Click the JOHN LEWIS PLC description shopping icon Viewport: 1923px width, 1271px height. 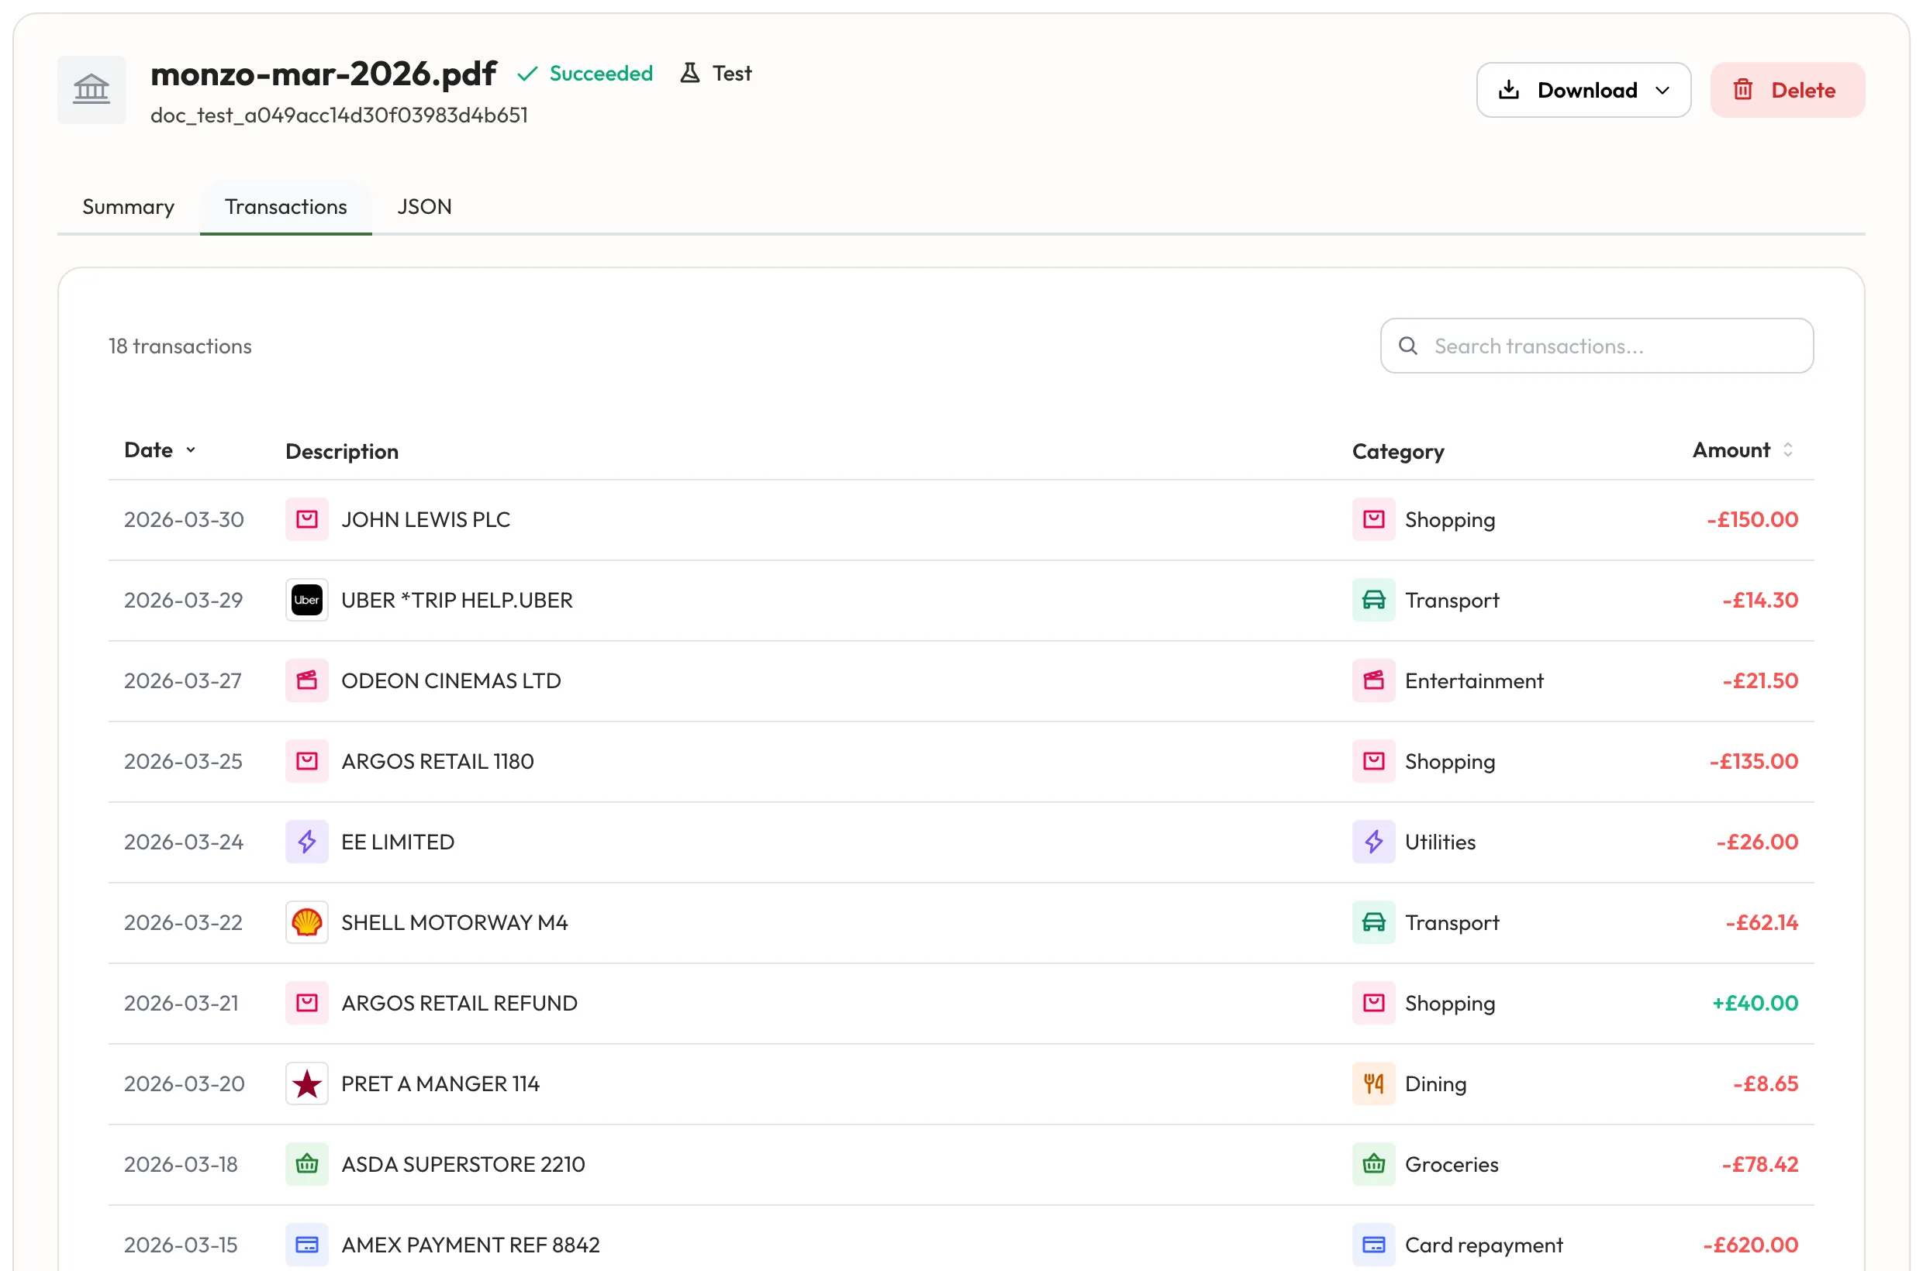pos(306,519)
